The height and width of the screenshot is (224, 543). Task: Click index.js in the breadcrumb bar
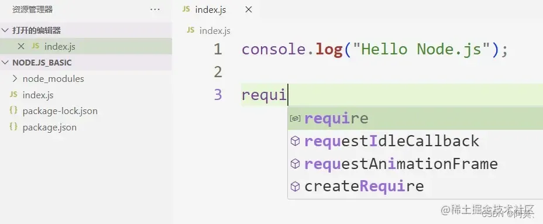[x=215, y=31]
